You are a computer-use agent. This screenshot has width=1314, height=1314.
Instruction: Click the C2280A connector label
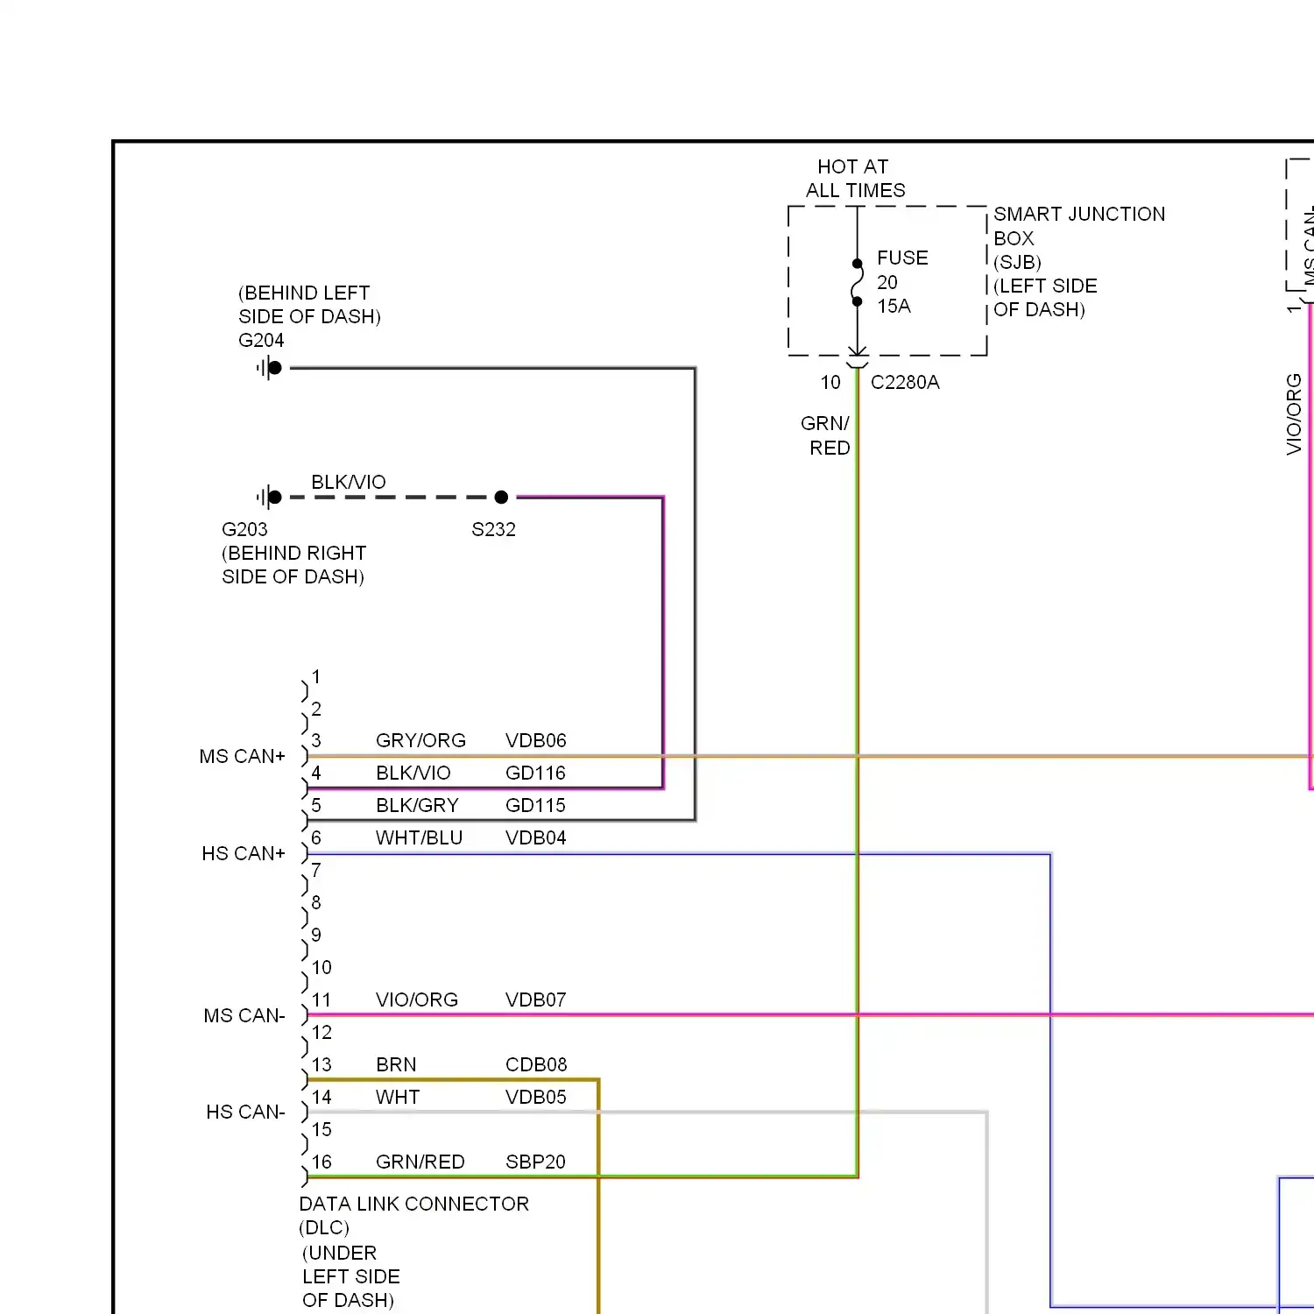905,382
